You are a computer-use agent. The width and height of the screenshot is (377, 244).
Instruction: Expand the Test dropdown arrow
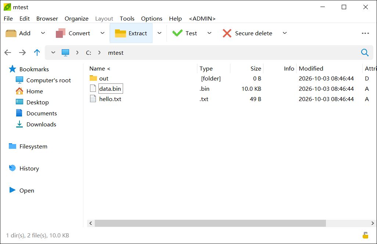(x=209, y=33)
